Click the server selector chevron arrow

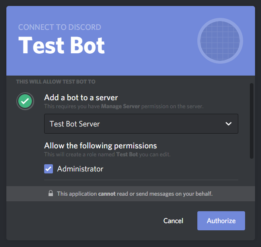pos(228,124)
